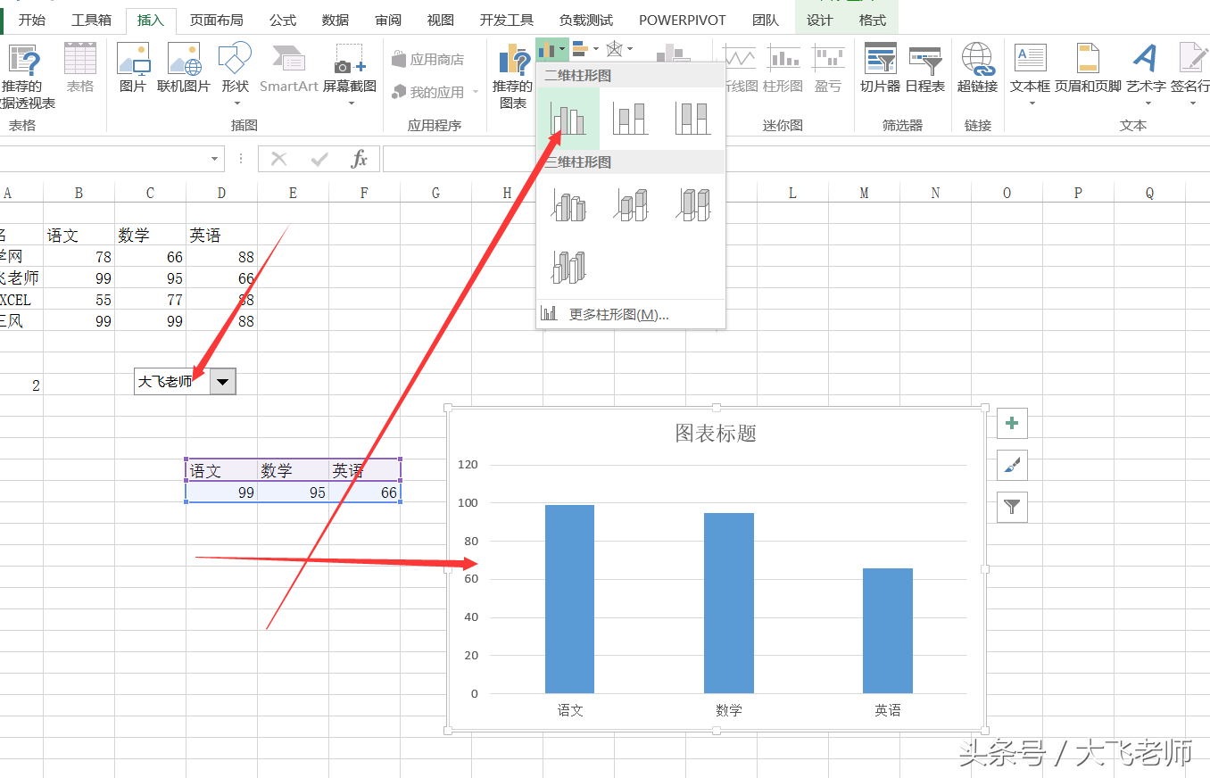Click the cell with value 78

79,257
